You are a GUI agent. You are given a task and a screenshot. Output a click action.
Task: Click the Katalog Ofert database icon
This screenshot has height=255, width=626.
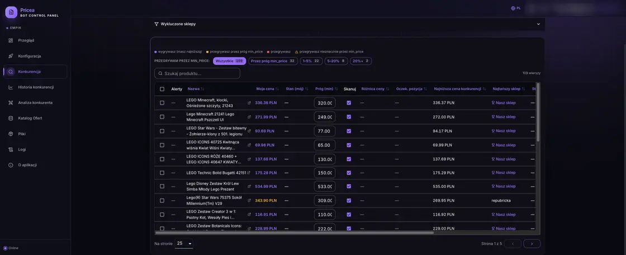pyautogui.click(x=11, y=119)
